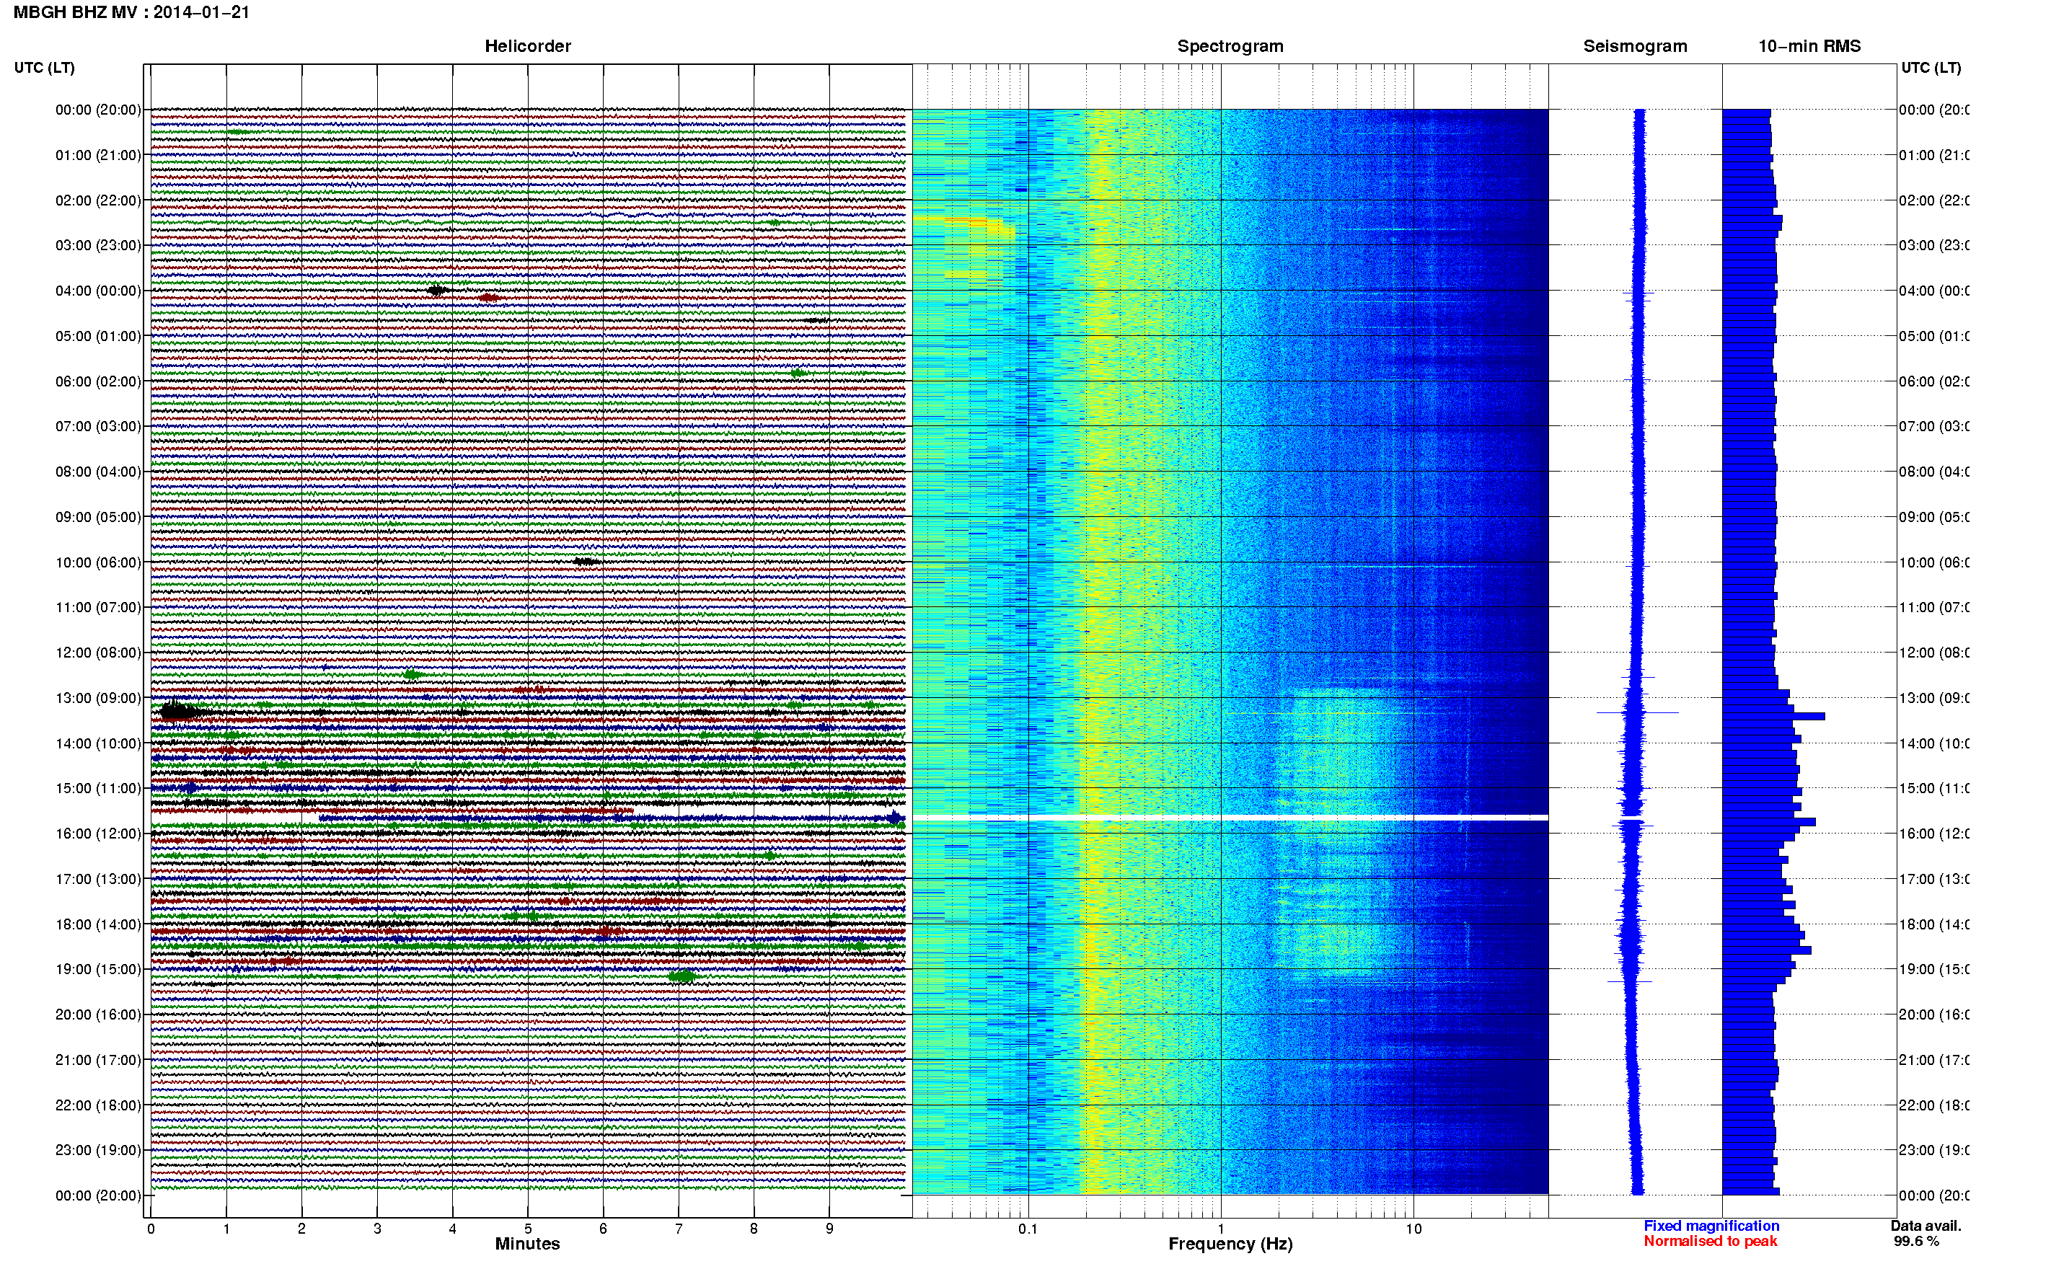Click the left 23:00 (19:00) time label
Viewport: 2051px width, 1282px height.
coord(98,1151)
